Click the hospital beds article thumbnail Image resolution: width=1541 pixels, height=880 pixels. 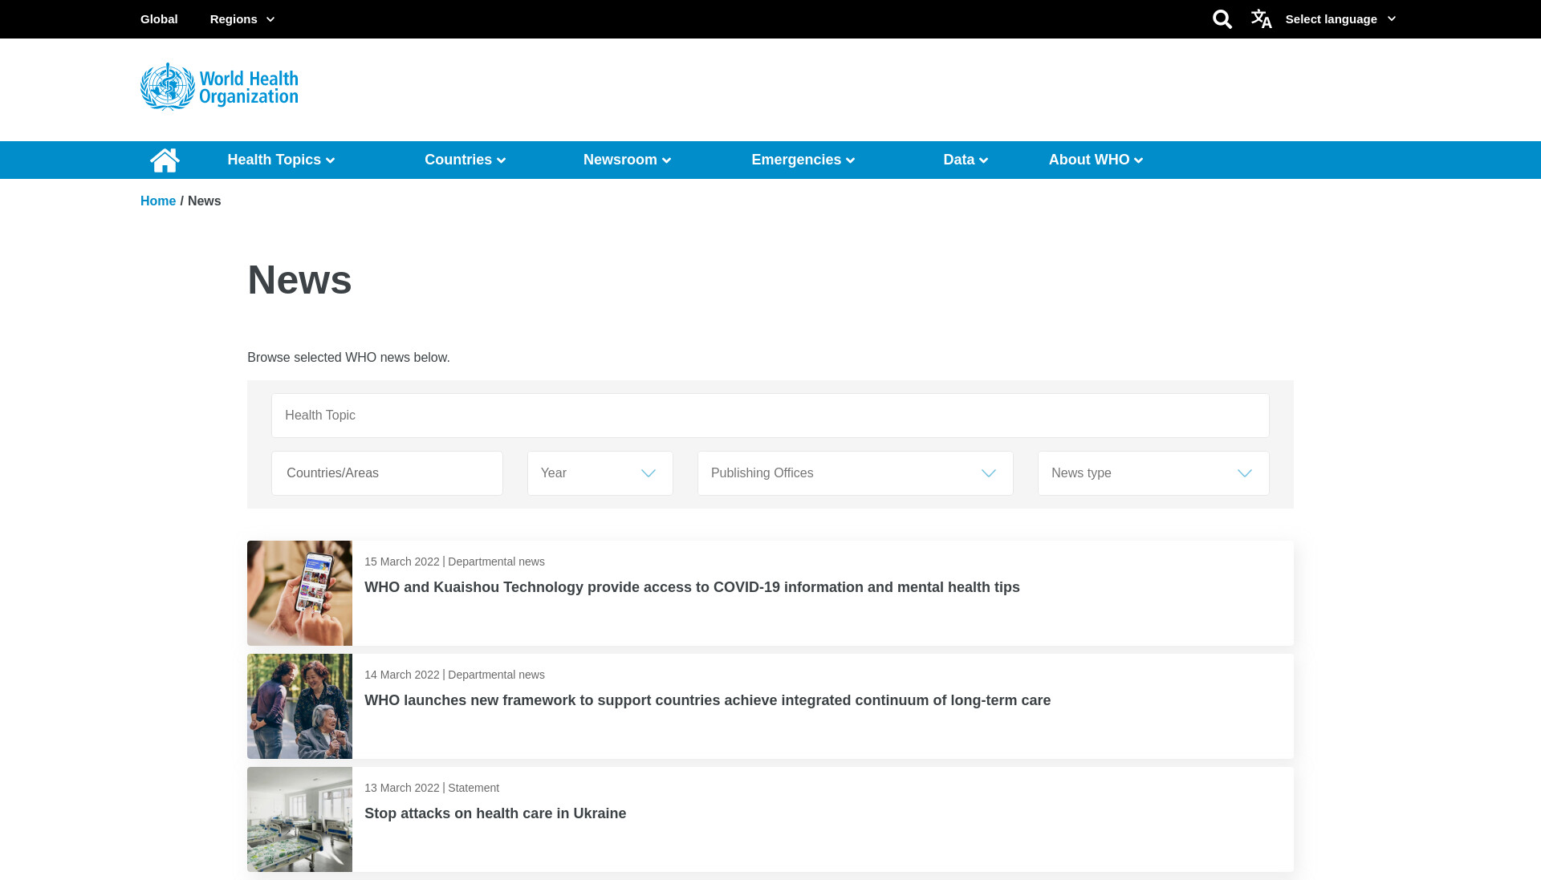click(299, 819)
